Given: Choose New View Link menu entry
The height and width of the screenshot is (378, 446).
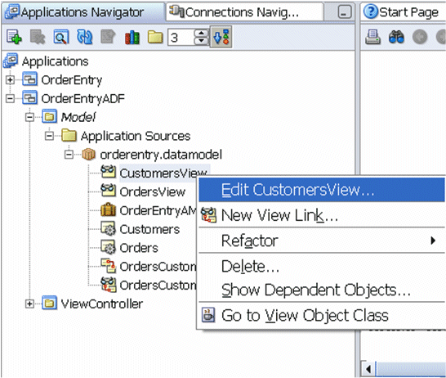Looking at the screenshot, I should [x=321, y=215].
